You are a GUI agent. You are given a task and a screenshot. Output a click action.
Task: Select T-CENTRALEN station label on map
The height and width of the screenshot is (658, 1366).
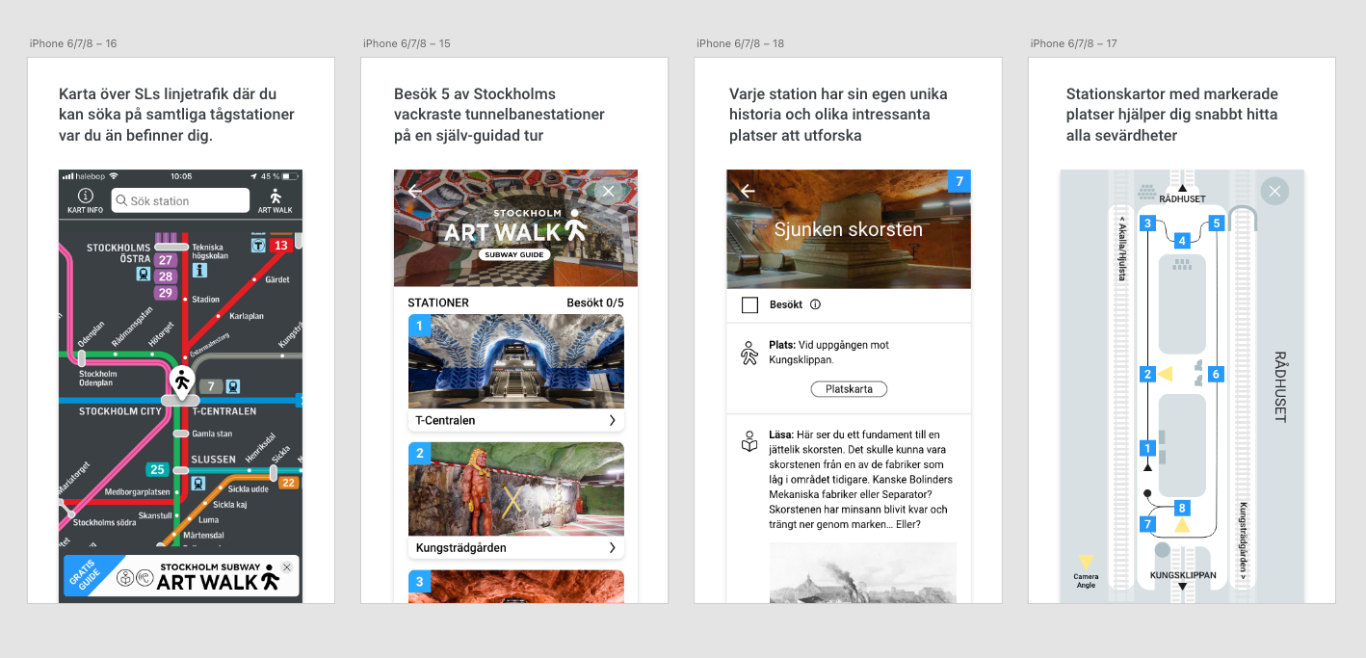[224, 411]
